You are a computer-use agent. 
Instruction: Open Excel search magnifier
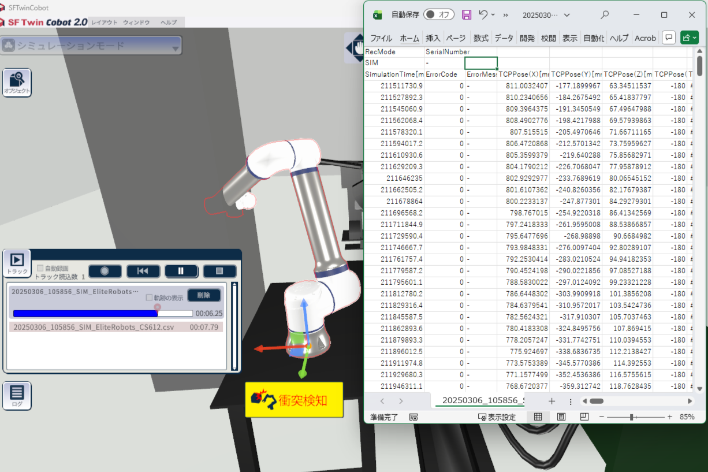pos(605,15)
